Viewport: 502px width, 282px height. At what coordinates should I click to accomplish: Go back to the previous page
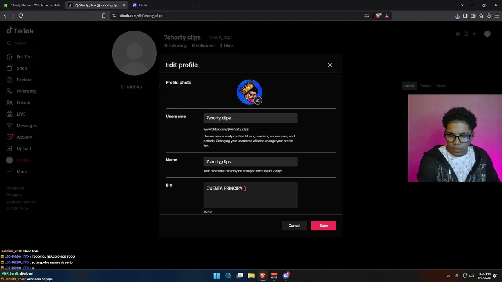(x=5, y=16)
